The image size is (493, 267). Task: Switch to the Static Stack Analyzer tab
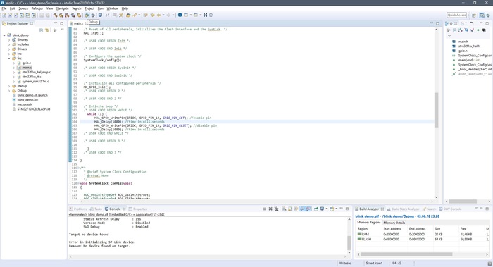tap(404, 209)
